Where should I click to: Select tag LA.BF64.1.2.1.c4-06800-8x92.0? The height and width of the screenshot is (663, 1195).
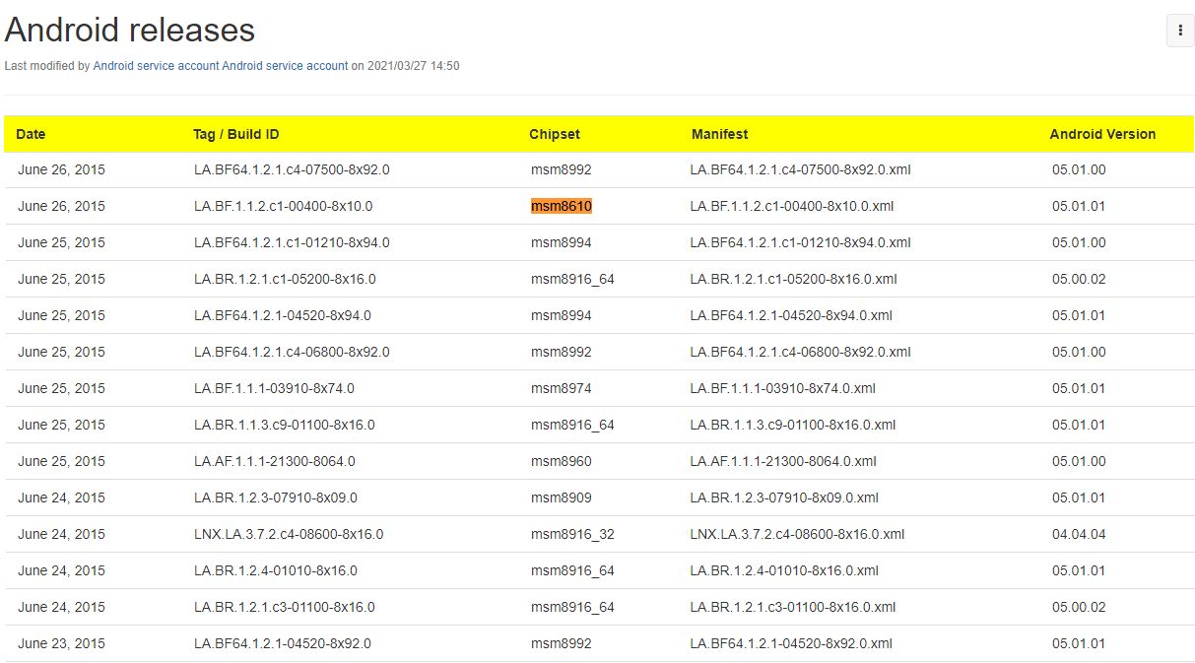(x=292, y=352)
